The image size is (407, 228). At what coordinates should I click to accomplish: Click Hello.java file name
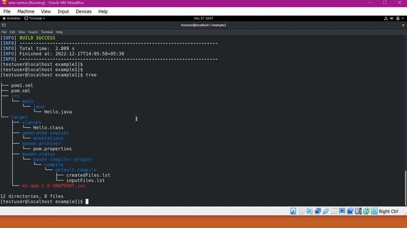point(58,112)
